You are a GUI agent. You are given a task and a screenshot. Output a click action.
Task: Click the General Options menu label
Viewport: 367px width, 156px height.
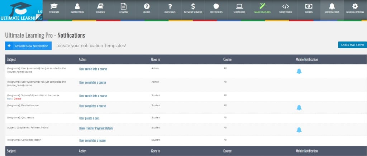[355, 12]
